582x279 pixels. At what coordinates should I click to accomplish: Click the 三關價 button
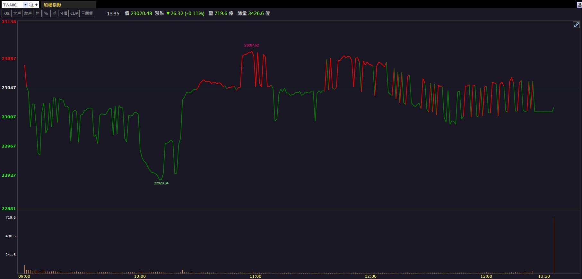point(87,13)
